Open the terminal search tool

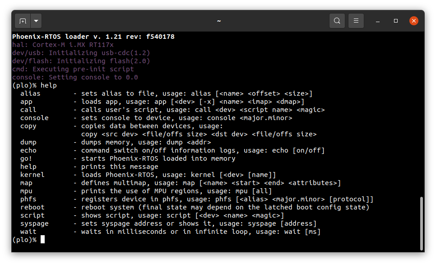[x=337, y=21]
